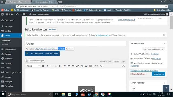Collapse the Seiten-Attribute panel
Image resolution: width=173 pixels, height=97 pixels.
point(164,83)
